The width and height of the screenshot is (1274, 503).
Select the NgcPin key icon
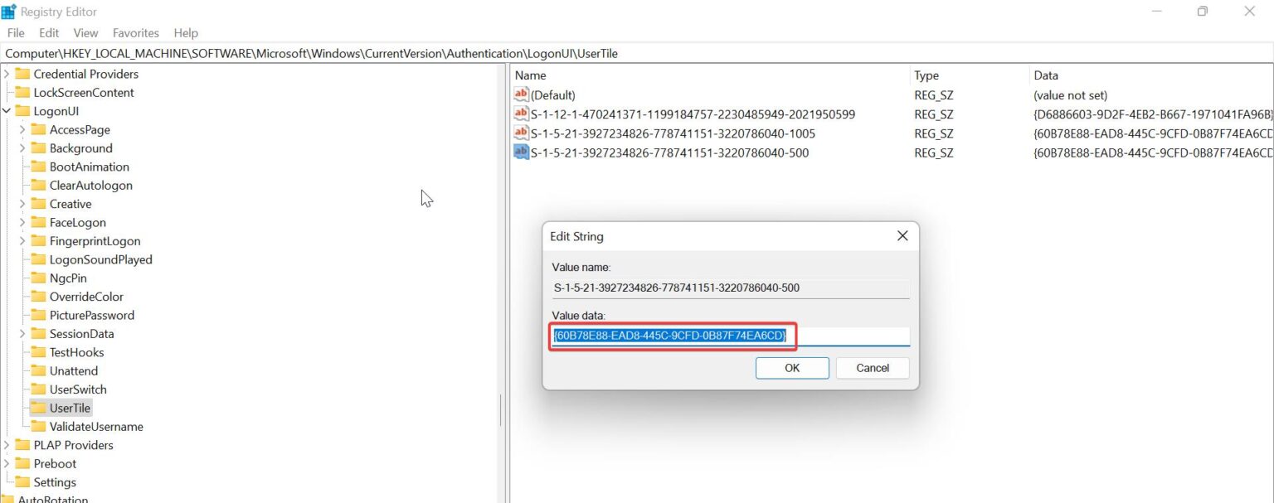pos(38,278)
